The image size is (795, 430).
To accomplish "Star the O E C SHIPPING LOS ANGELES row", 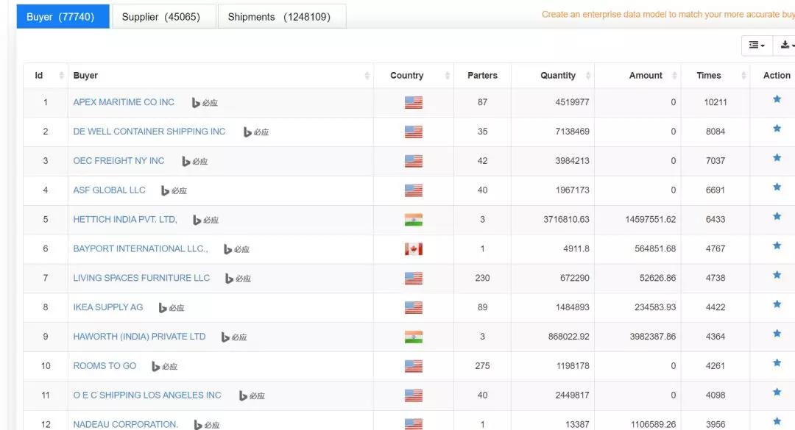I will (x=777, y=393).
